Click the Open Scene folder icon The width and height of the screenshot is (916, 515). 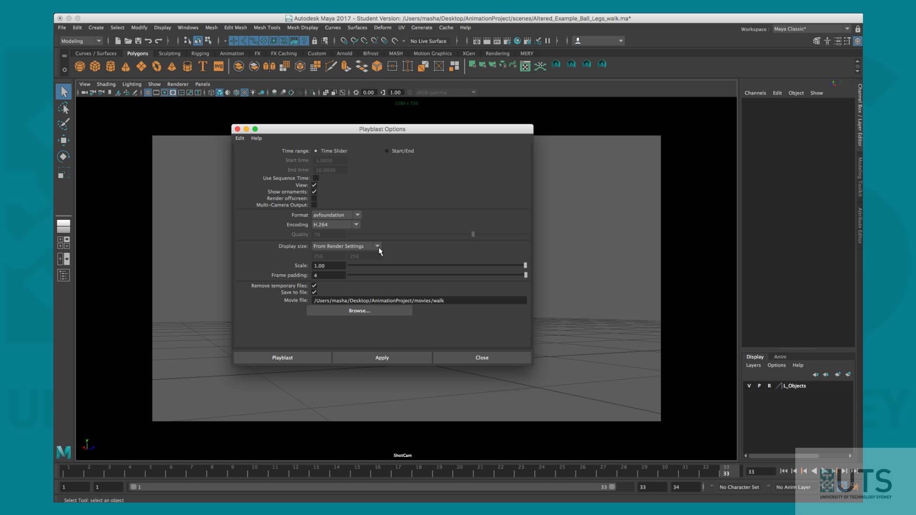click(x=128, y=41)
